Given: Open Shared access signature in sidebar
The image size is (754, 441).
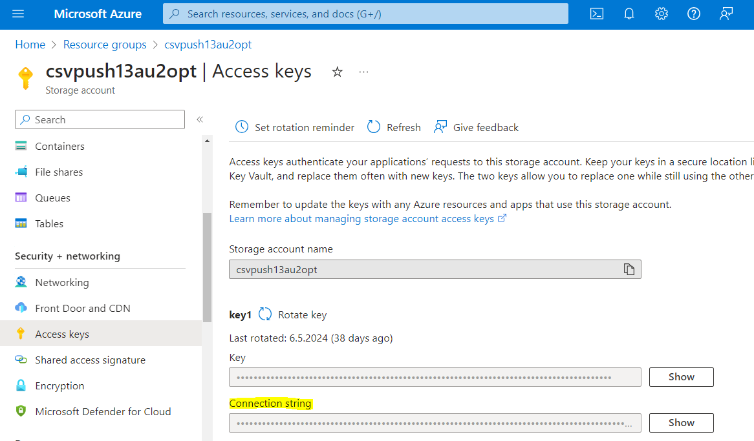Looking at the screenshot, I should (90, 360).
